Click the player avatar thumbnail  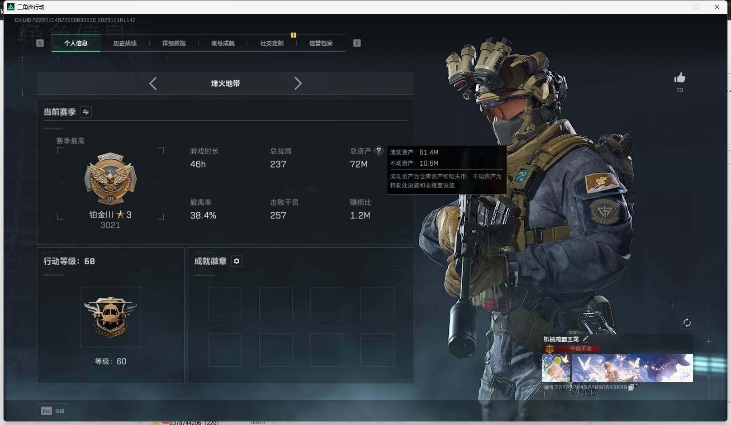click(x=556, y=368)
